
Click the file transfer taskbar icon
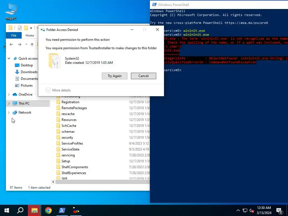pyautogui.click(x=76, y=210)
